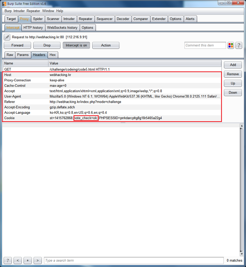
Task: Select the Headers view tab
Action: (x=39, y=55)
